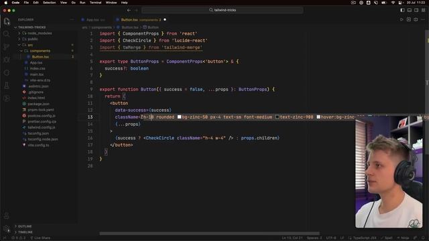The image size is (429, 241).
Task: Click the hover:bg-zinc color swatch
Action: tap(318, 117)
